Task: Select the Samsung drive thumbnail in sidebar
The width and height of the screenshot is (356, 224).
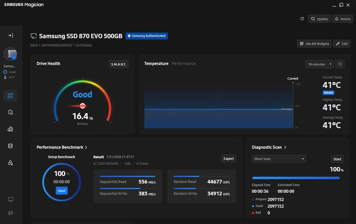Action: (x=10, y=54)
